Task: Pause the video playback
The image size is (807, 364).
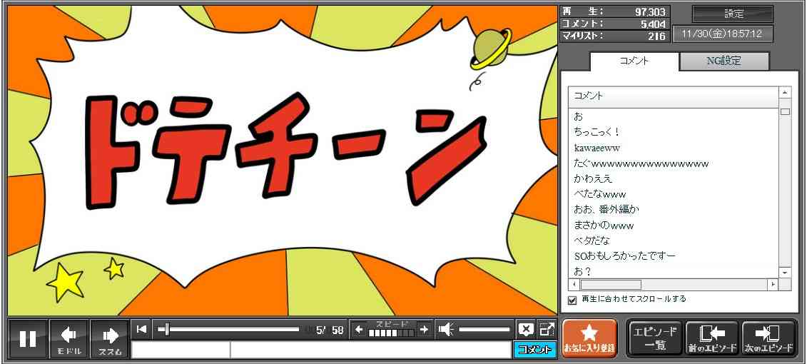Action: (x=28, y=338)
